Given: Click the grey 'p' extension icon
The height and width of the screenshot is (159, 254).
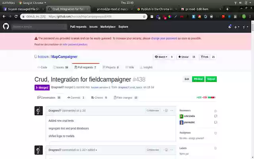Looking at the screenshot, I should (235, 17).
